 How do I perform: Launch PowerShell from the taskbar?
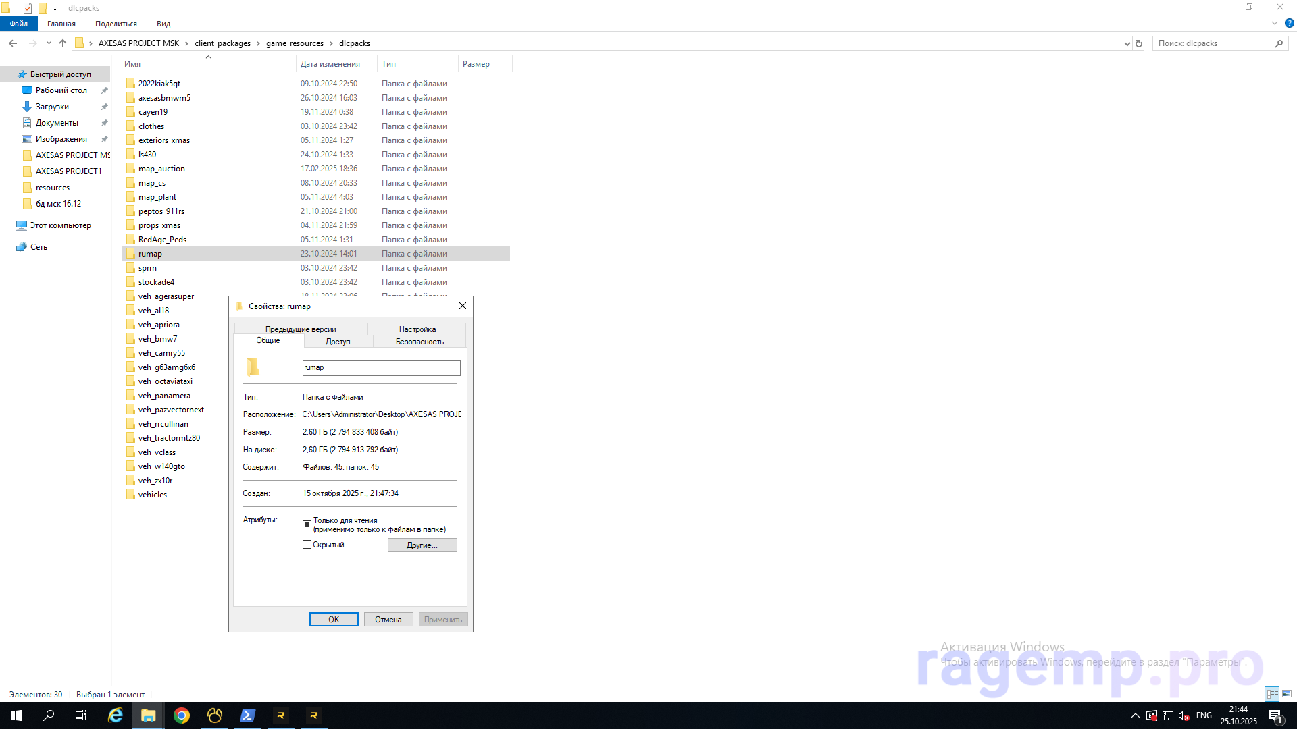click(247, 715)
